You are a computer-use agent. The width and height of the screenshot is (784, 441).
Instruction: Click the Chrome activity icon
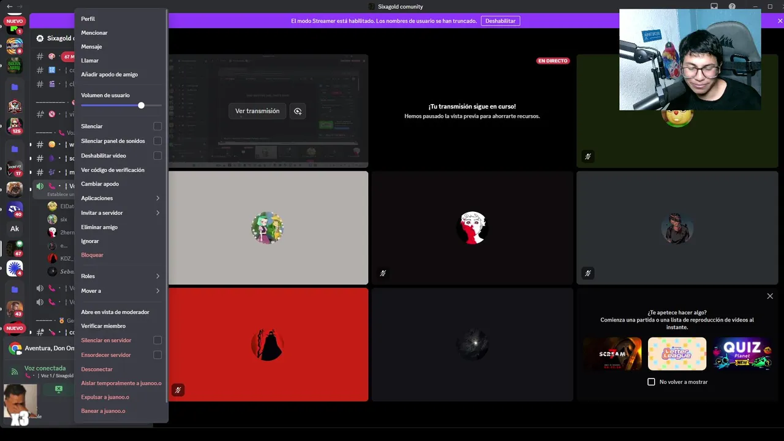15,349
